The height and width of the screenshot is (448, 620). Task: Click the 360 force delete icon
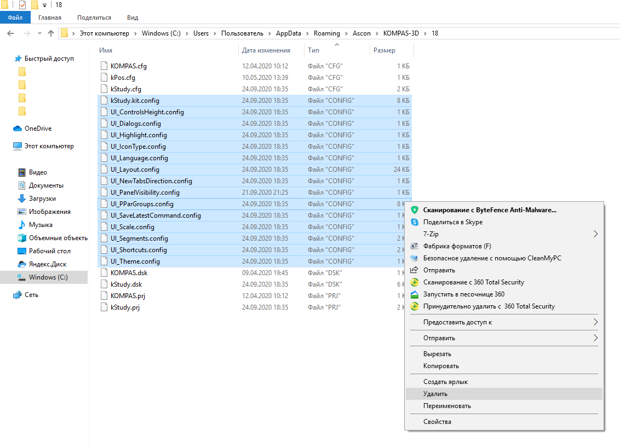click(415, 306)
